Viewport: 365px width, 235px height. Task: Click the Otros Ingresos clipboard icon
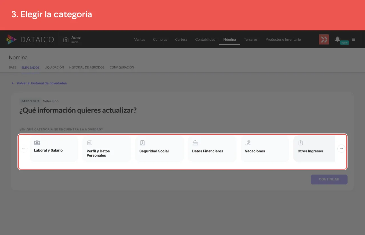pos(301,143)
